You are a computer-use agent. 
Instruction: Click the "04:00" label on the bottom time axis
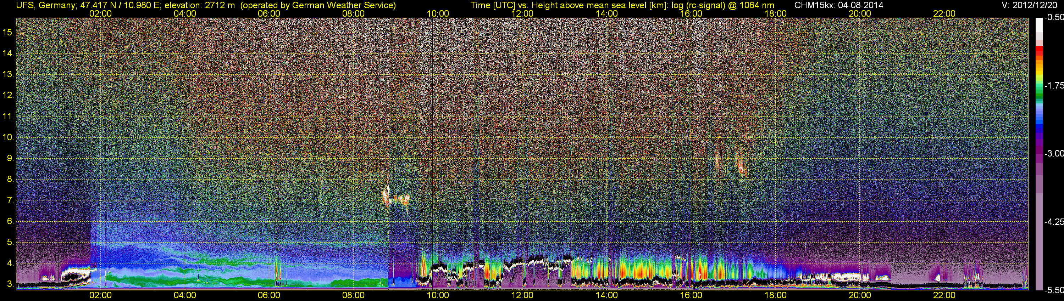click(185, 295)
